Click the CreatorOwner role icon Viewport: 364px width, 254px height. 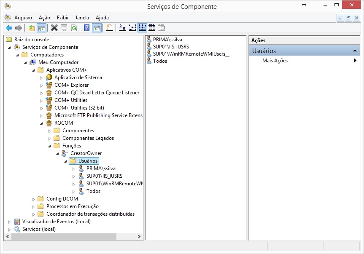click(65, 153)
